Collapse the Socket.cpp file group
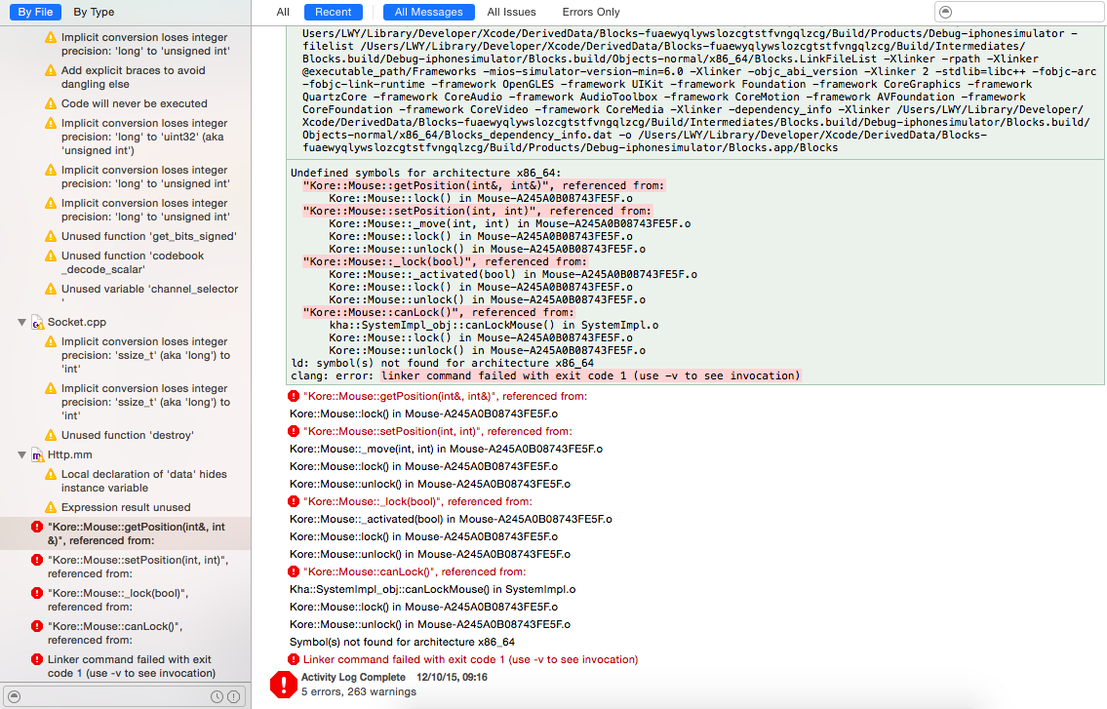Image resolution: width=1107 pixels, height=709 pixels. pyautogui.click(x=21, y=323)
